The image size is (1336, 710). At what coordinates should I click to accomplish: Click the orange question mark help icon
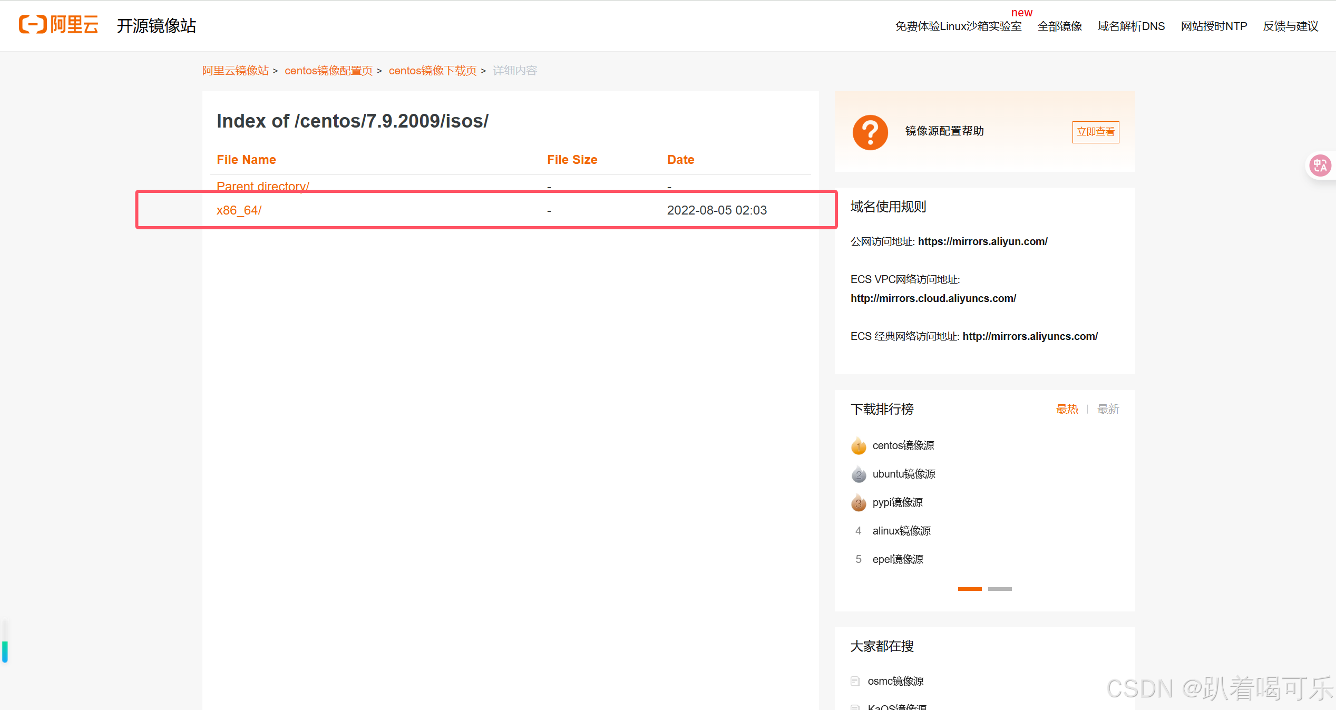pos(870,132)
